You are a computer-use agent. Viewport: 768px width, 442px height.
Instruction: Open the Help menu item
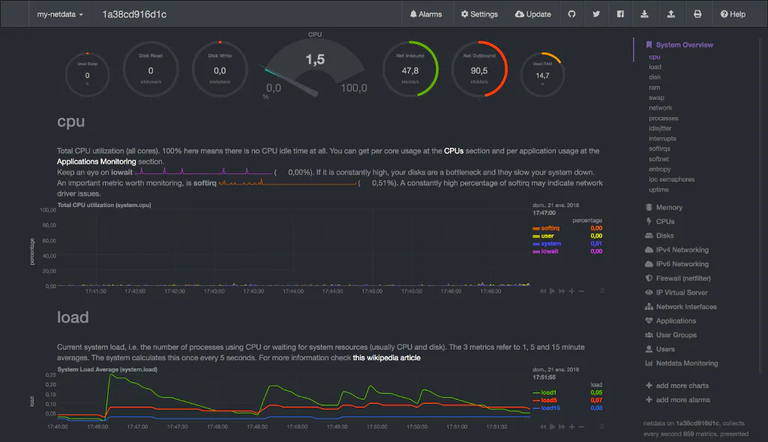coord(733,14)
